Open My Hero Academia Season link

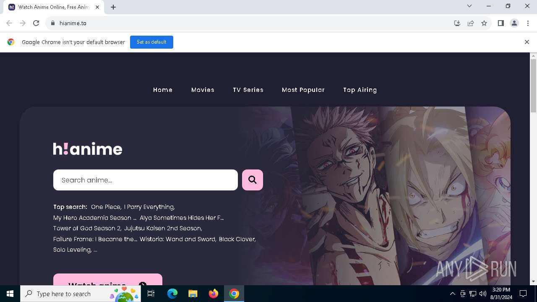tap(95, 218)
